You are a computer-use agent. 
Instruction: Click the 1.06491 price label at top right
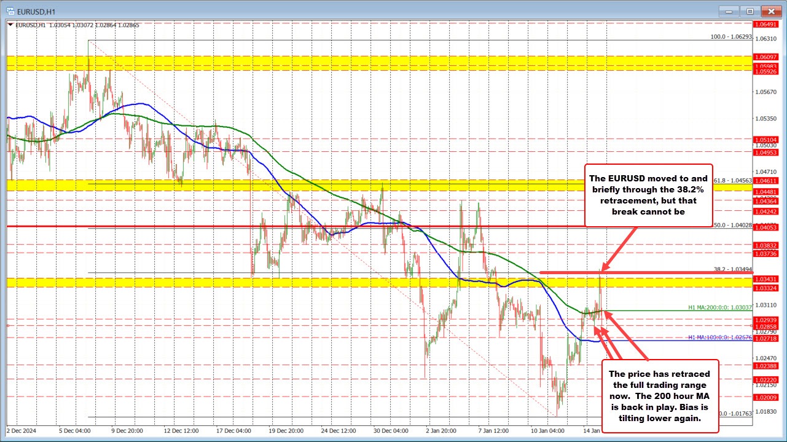(767, 25)
